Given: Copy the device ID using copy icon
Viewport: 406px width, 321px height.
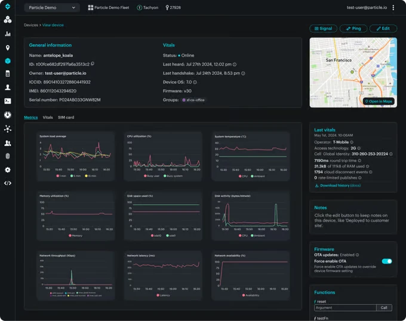Looking at the screenshot, I should click(x=93, y=64).
